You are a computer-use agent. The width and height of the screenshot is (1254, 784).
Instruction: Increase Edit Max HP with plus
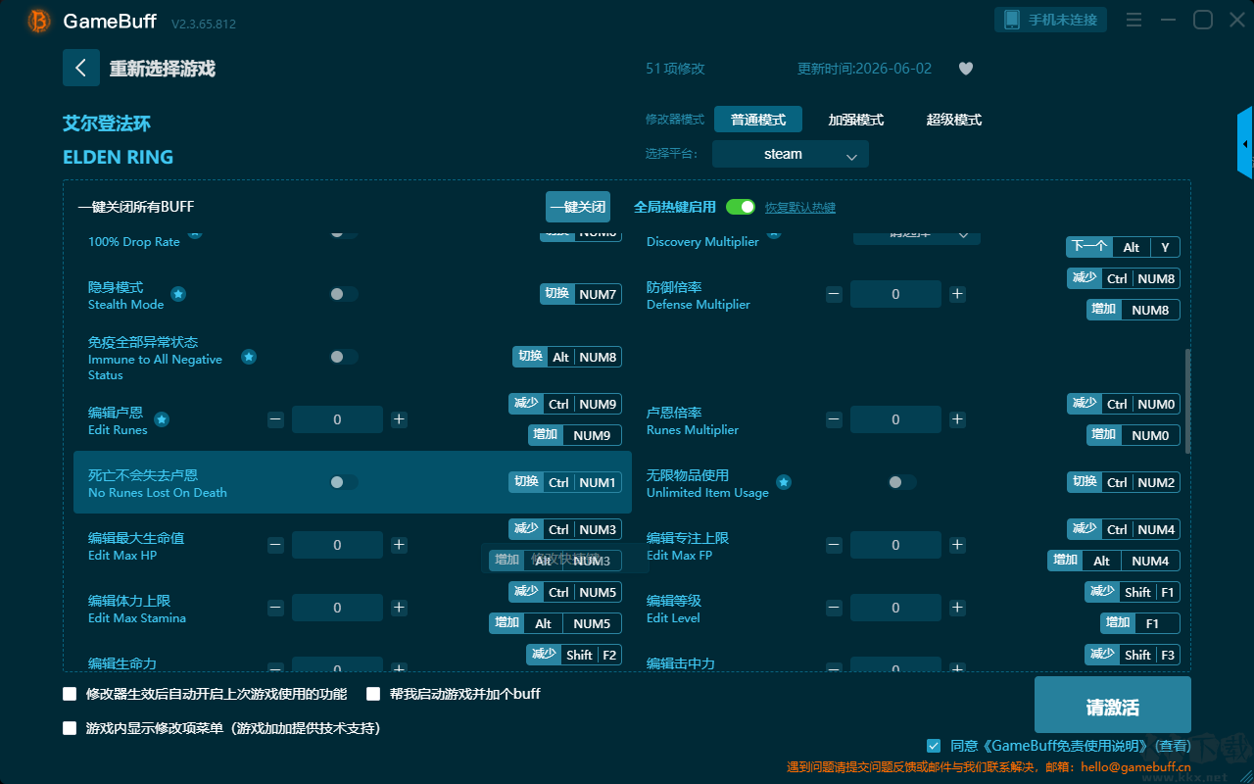click(399, 545)
